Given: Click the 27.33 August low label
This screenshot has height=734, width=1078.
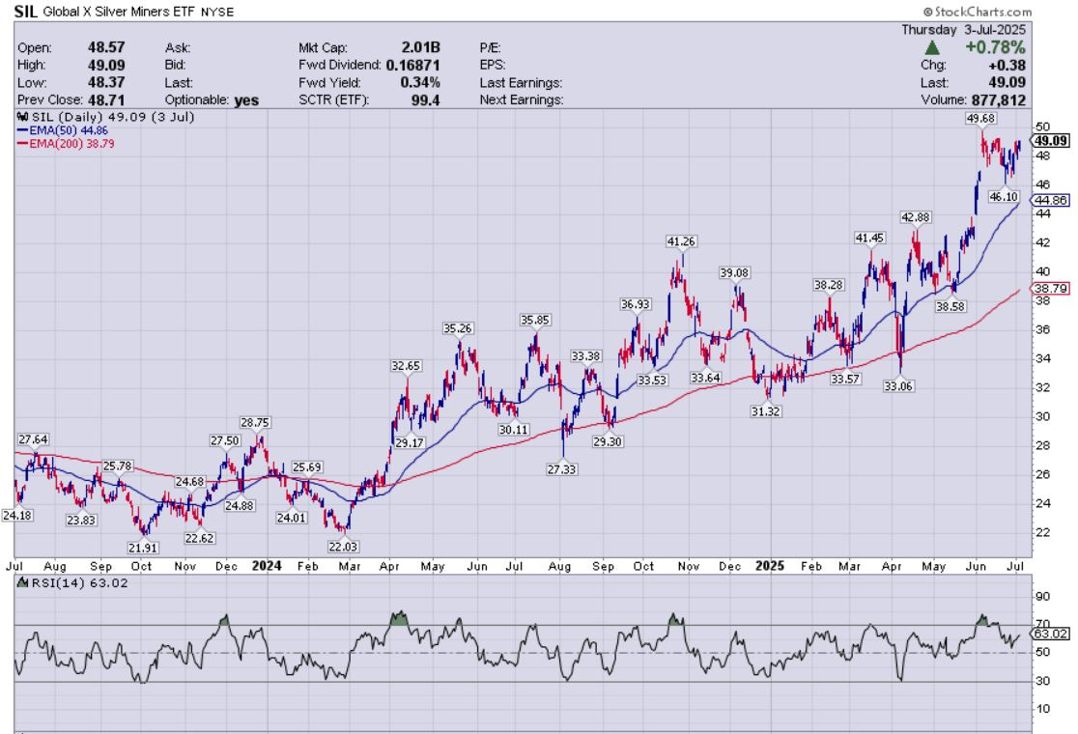Looking at the screenshot, I should tap(561, 469).
